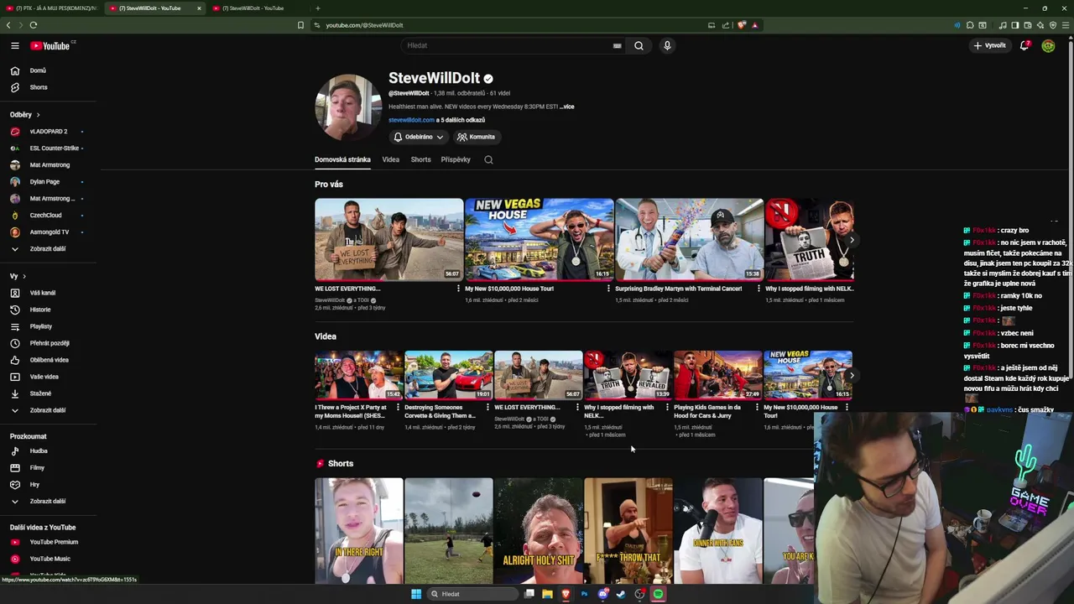Screen dimensions: 1074x604
Task: Open Steam from the taskbar
Action: coord(621,594)
